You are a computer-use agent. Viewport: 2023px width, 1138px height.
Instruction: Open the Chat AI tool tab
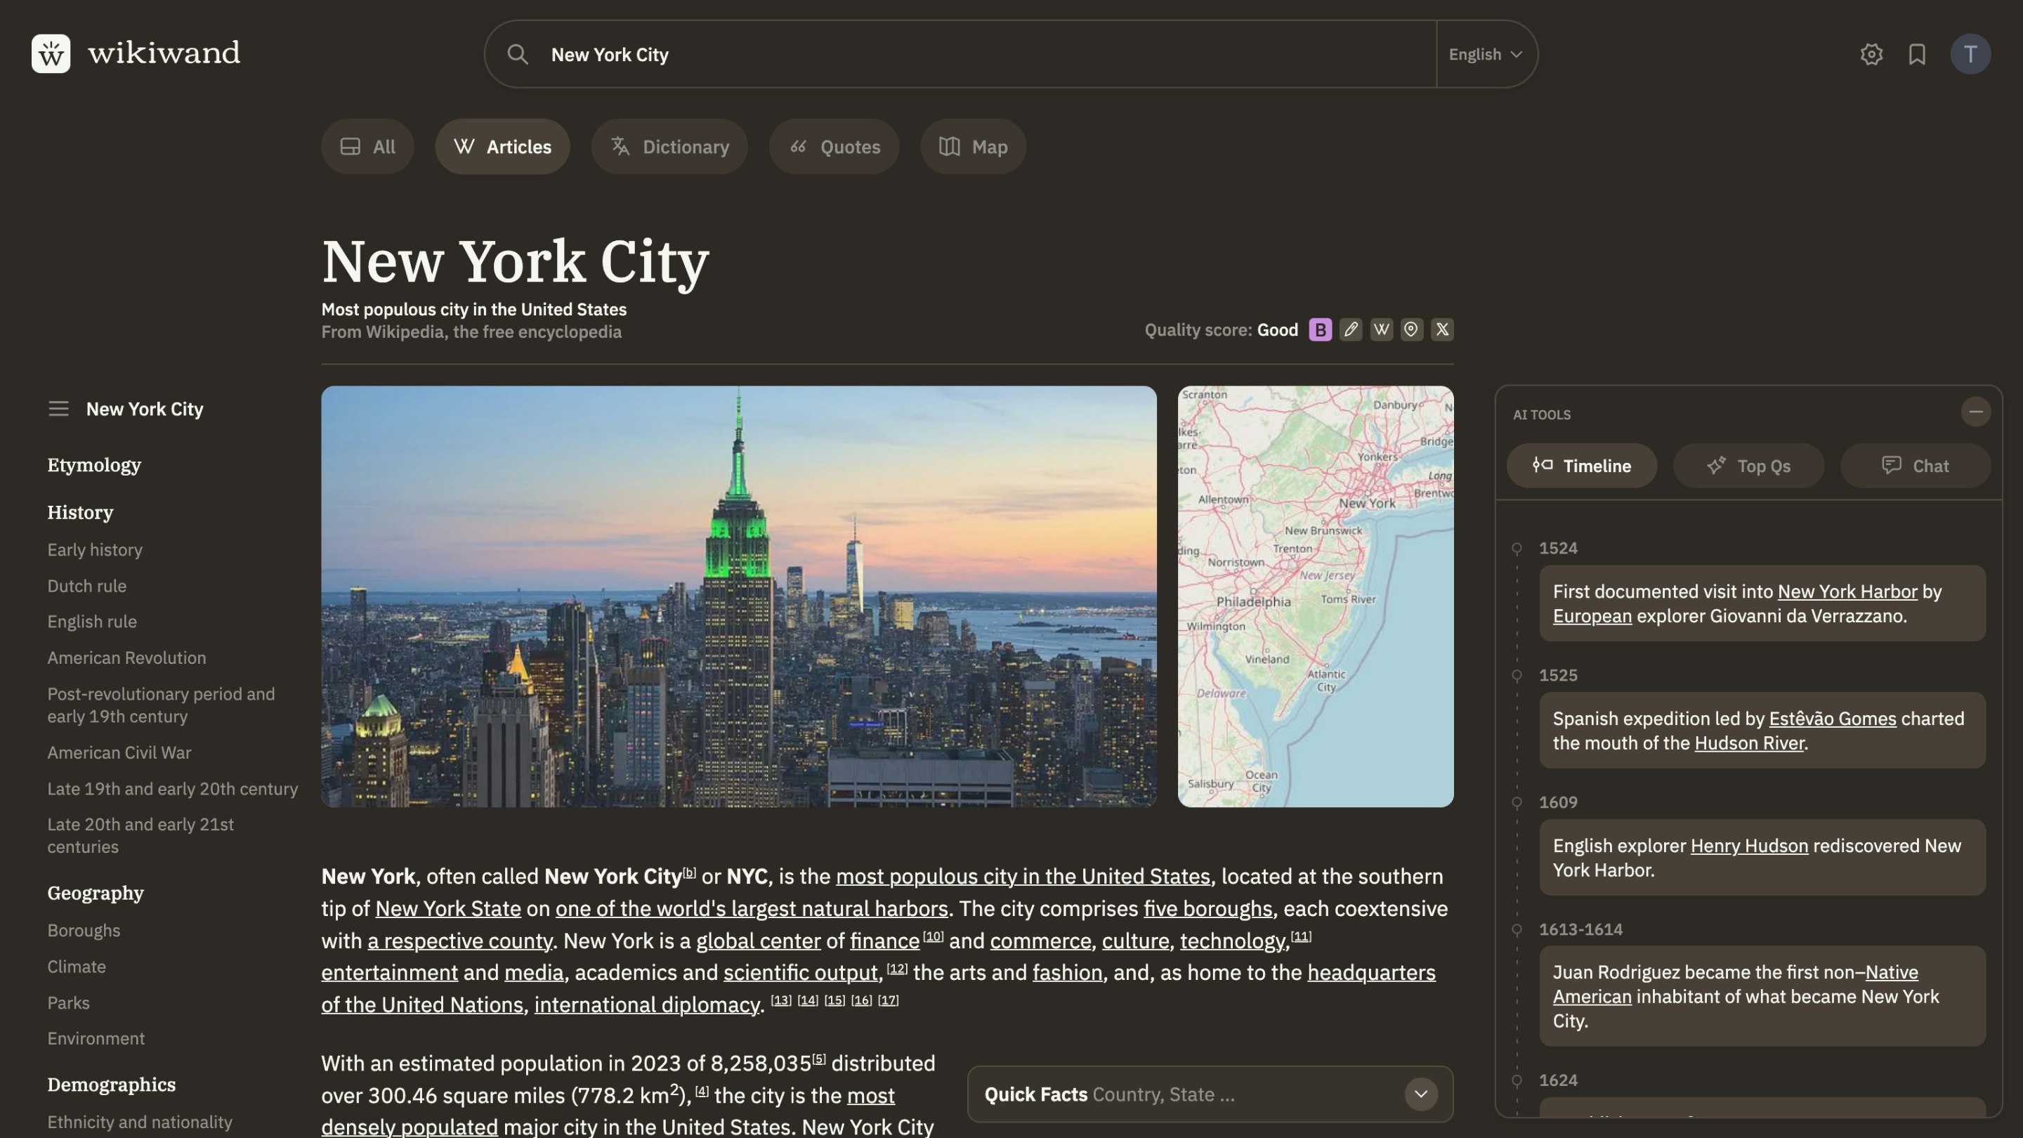click(1915, 466)
